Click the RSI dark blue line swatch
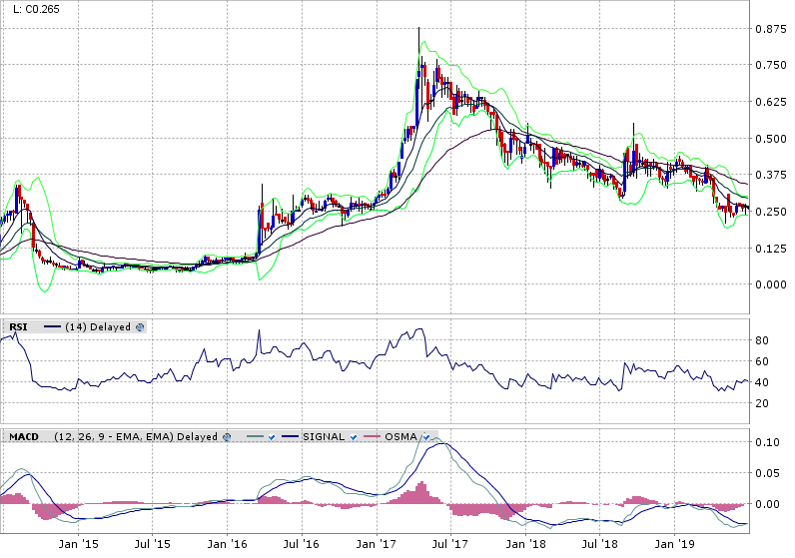The width and height of the screenshot is (795, 558). pos(52,327)
